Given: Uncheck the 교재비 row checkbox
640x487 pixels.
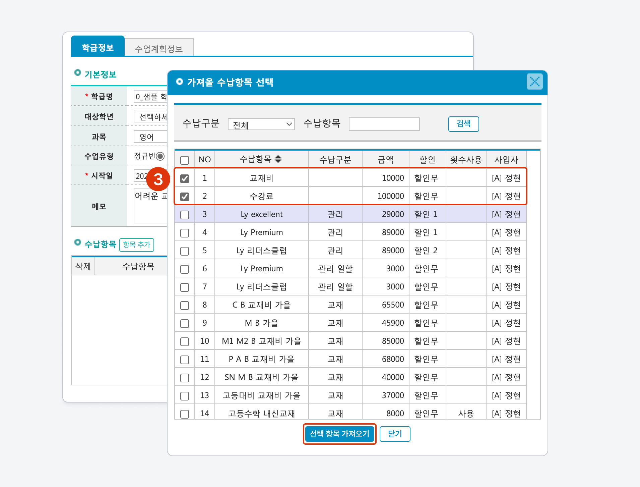Looking at the screenshot, I should coord(185,178).
